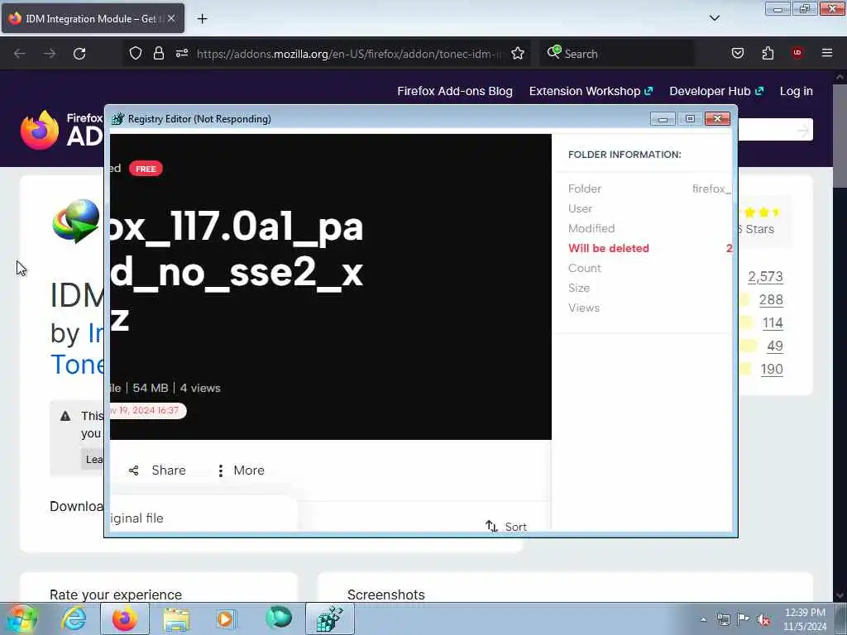Click the green globe taskbar application icon
Screen dimensions: 847x635
pyautogui.click(x=279, y=618)
